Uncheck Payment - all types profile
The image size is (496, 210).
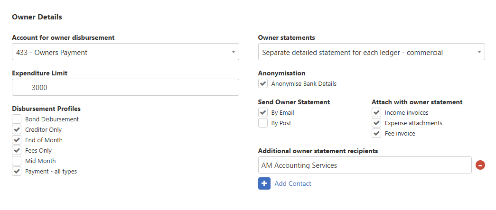coord(17,172)
